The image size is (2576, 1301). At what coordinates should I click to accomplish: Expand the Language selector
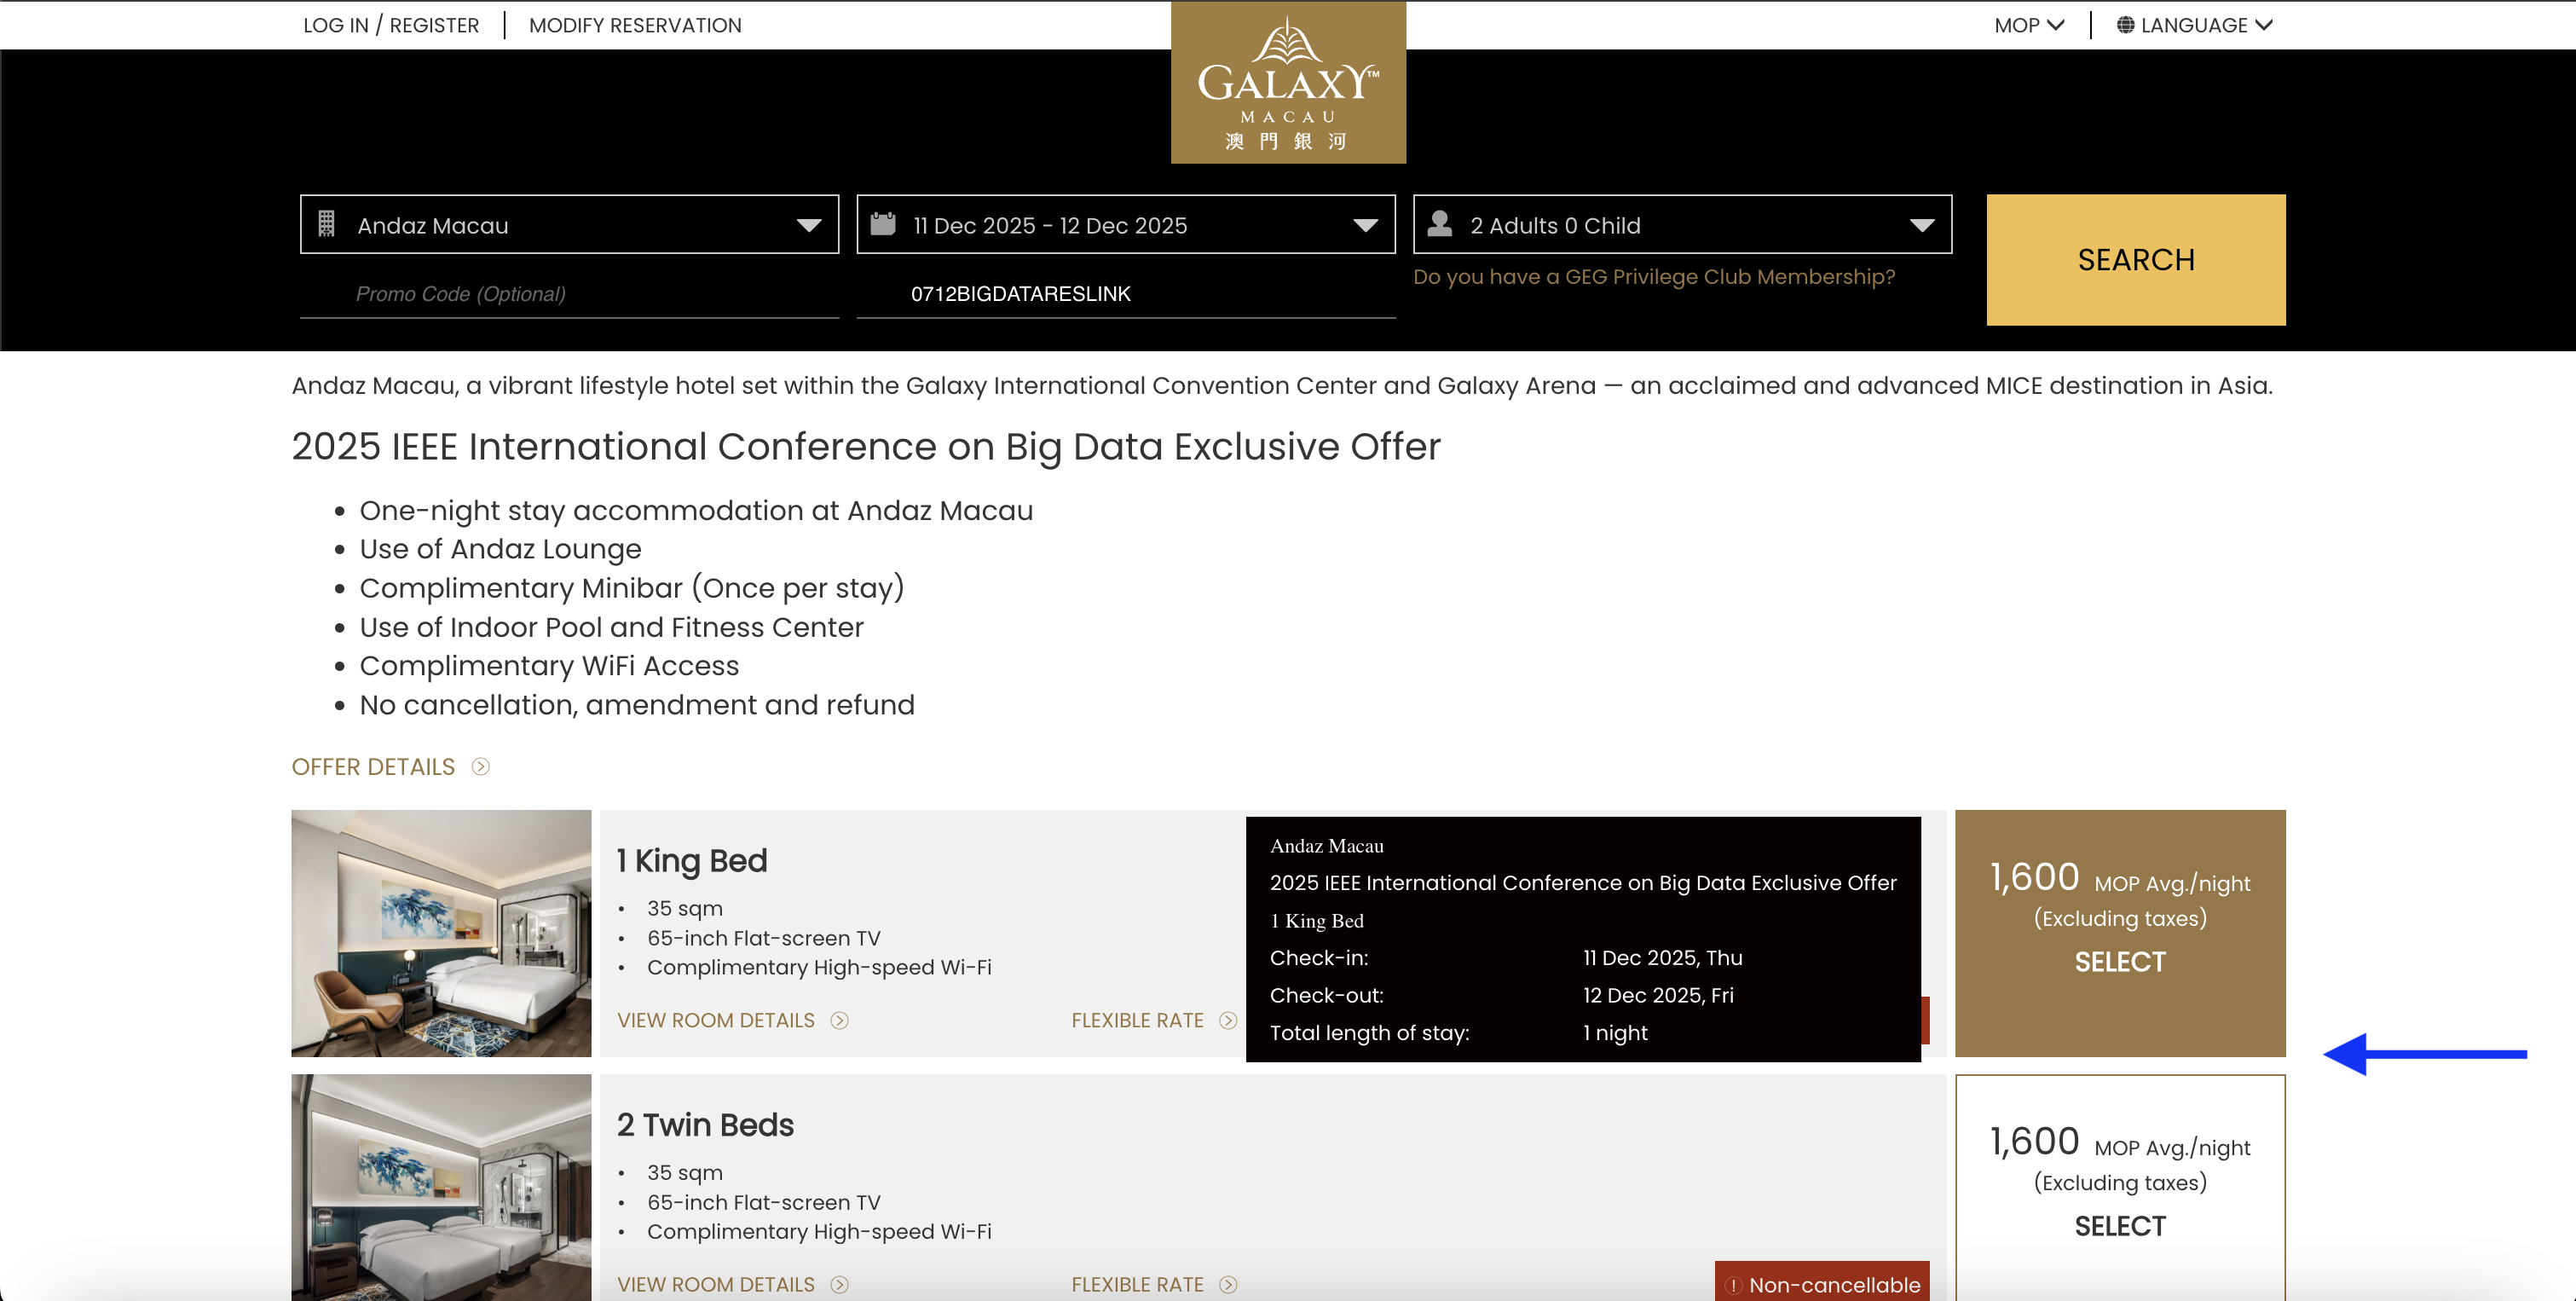pos(2195,25)
